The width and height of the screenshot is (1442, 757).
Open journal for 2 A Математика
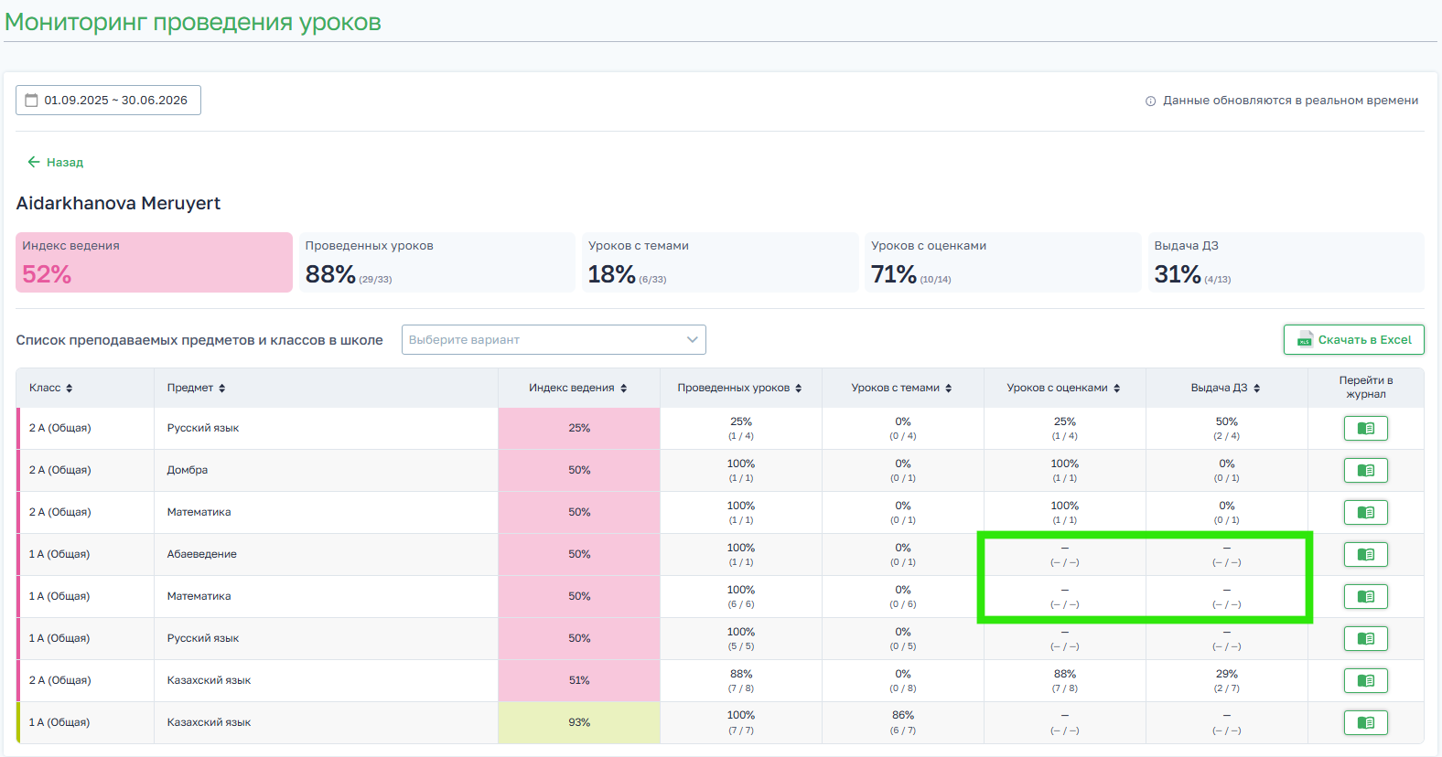point(1365,512)
